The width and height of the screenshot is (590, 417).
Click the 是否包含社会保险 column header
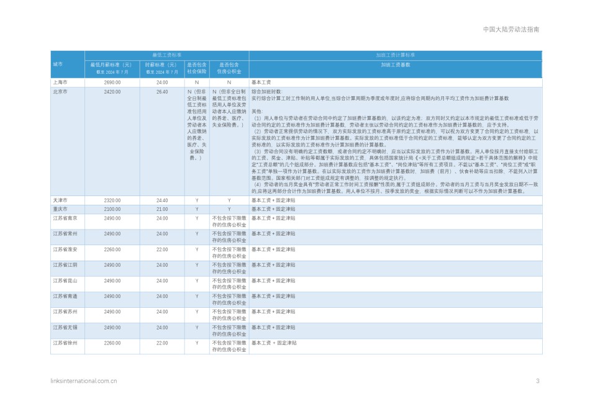[x=197, y=69]
